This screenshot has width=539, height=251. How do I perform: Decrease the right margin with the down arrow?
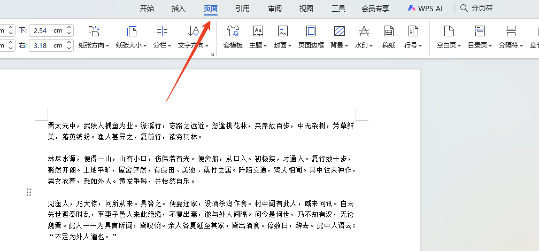pyautogui.click(x=69, y=48)
